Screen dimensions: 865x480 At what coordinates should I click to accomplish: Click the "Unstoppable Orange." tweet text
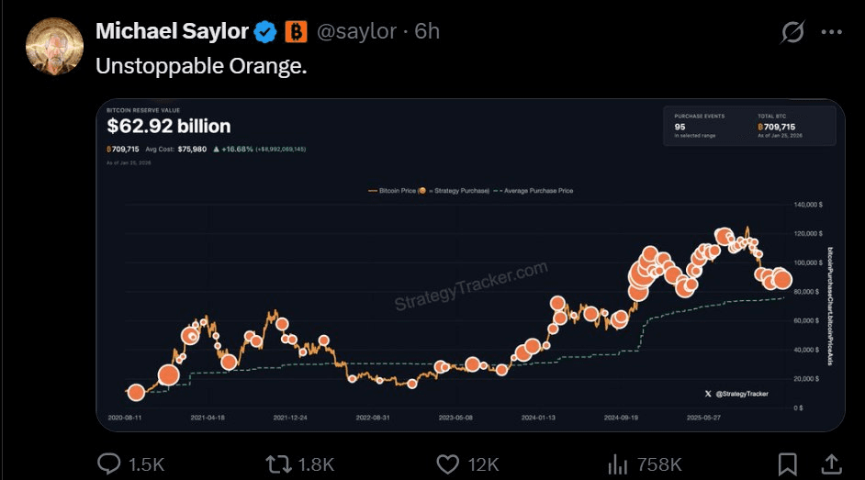[x=201, y=67]
